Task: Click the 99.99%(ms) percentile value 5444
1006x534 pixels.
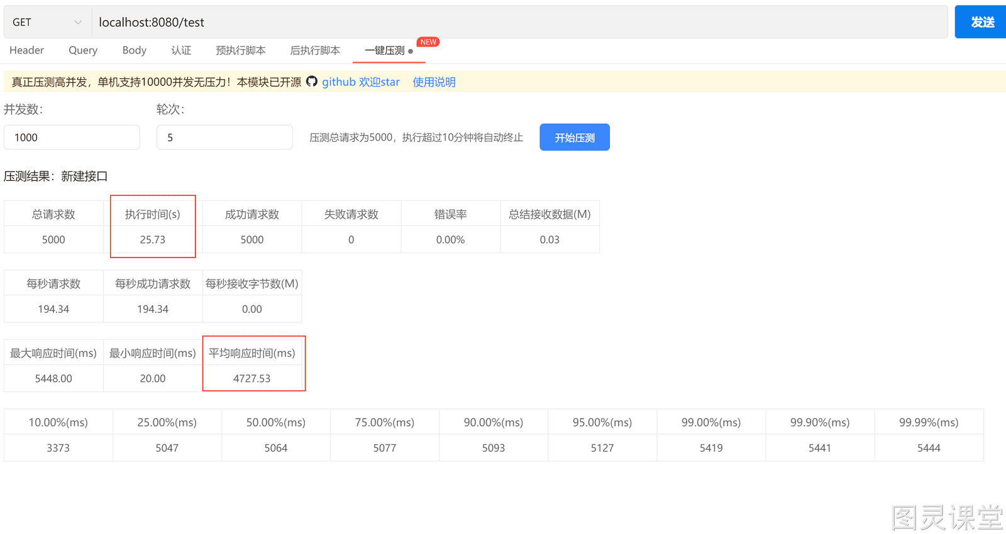Action: (929, 448)
